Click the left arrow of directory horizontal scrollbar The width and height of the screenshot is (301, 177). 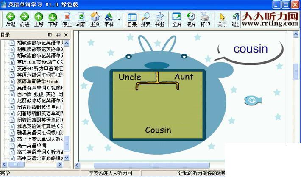4,164
